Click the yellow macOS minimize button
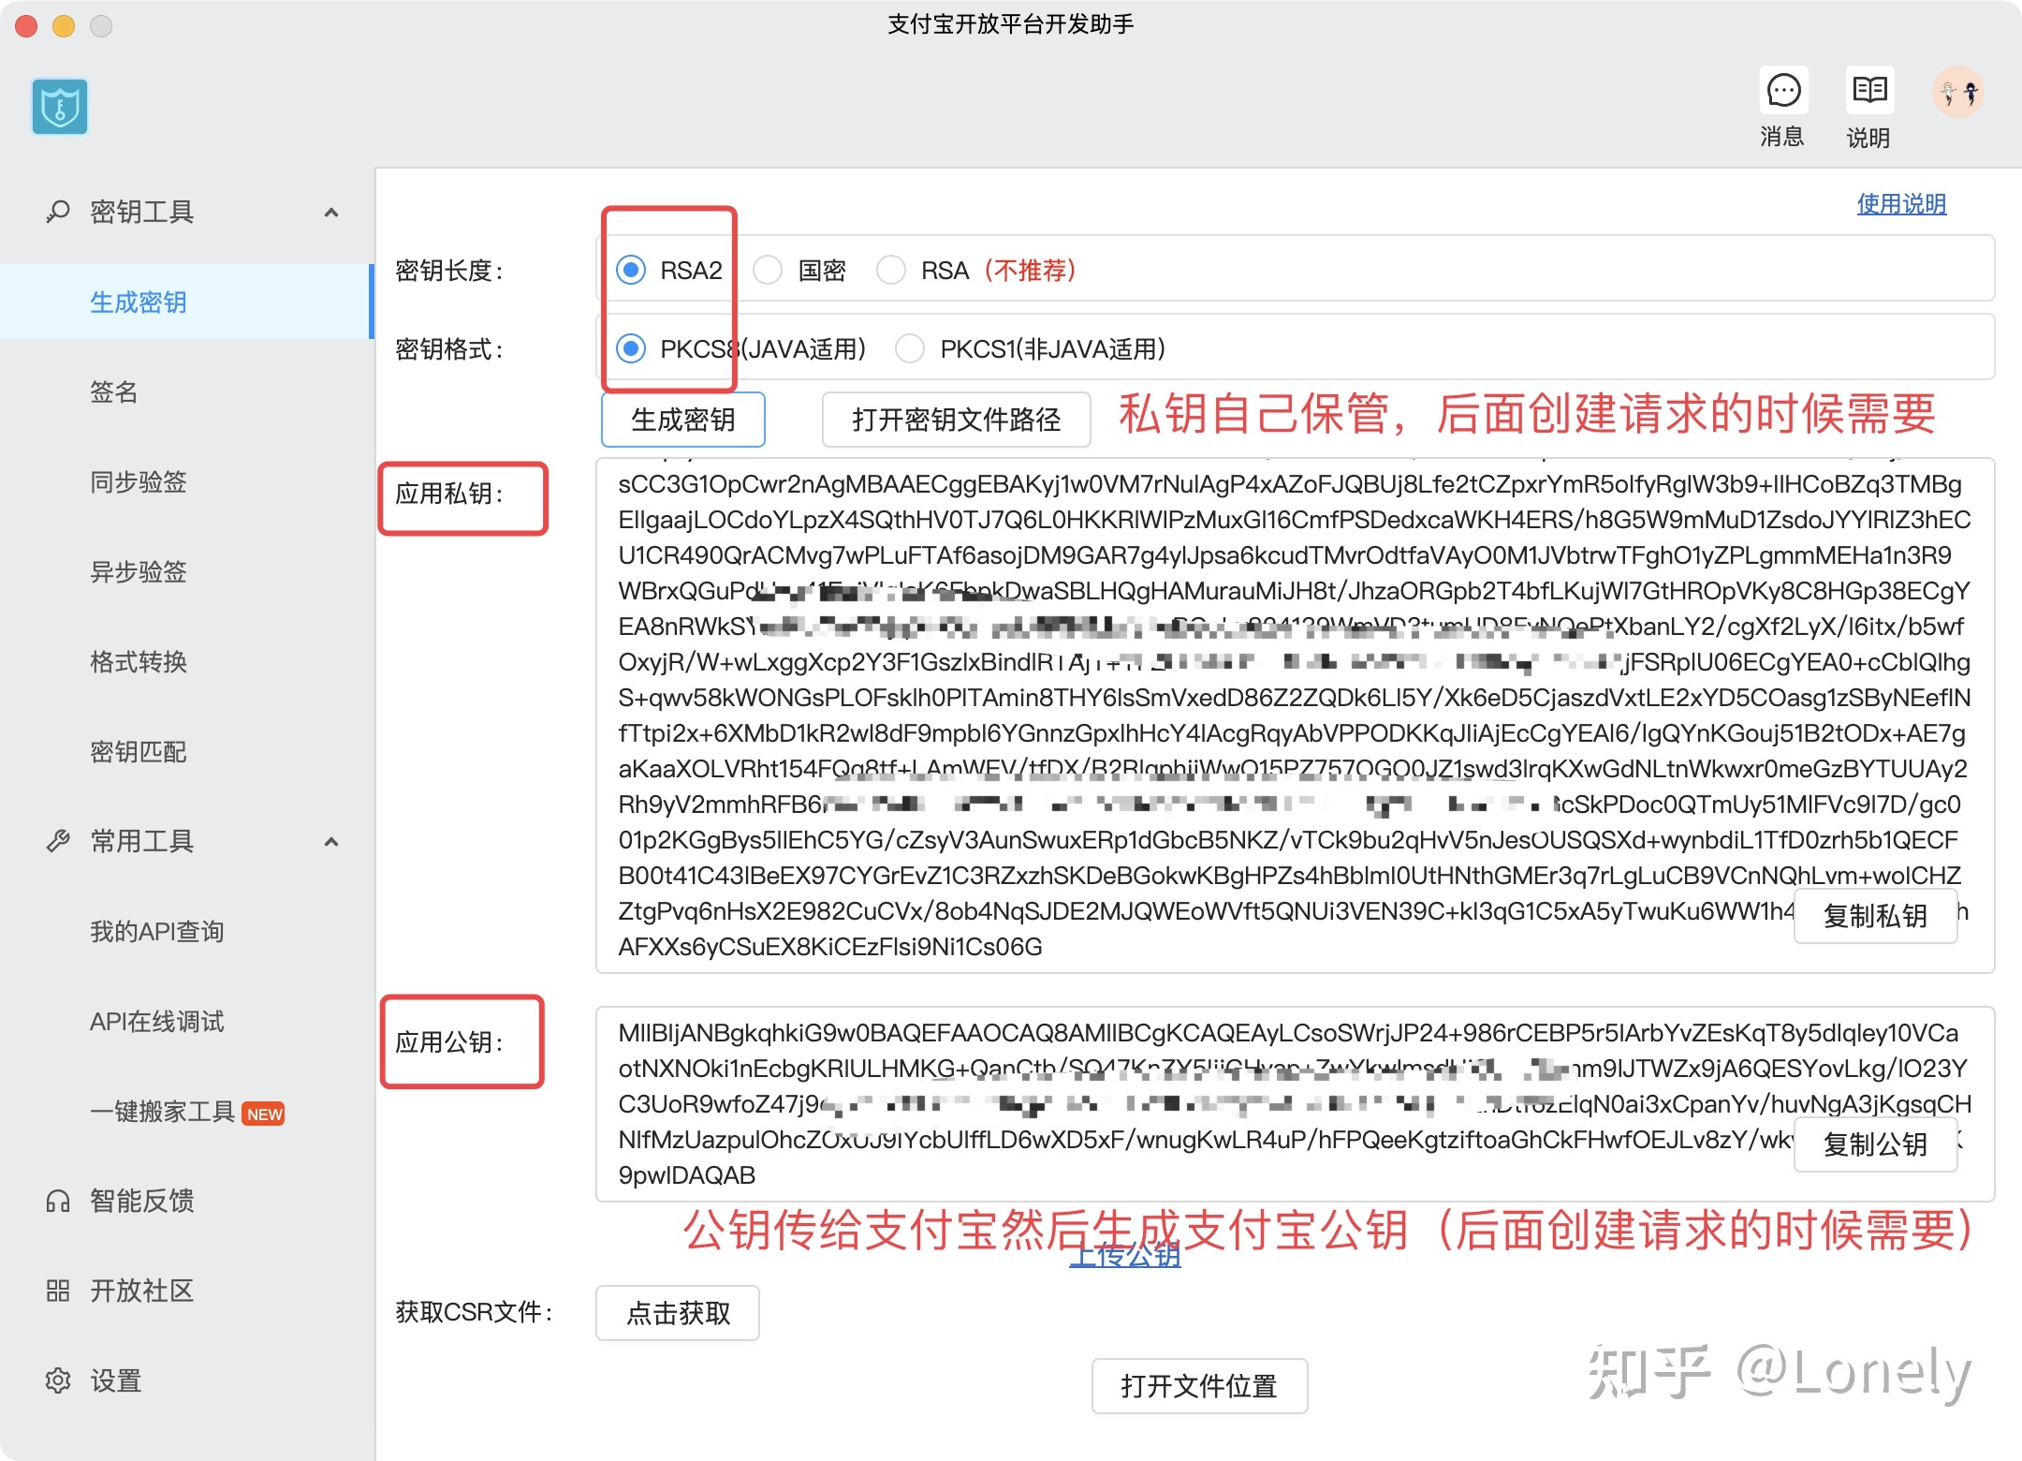This screenshot has height=1461, width=2022. click(64, 26)
